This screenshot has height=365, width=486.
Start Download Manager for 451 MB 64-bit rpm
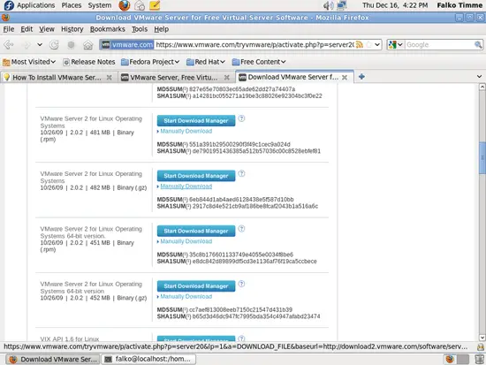196,231
